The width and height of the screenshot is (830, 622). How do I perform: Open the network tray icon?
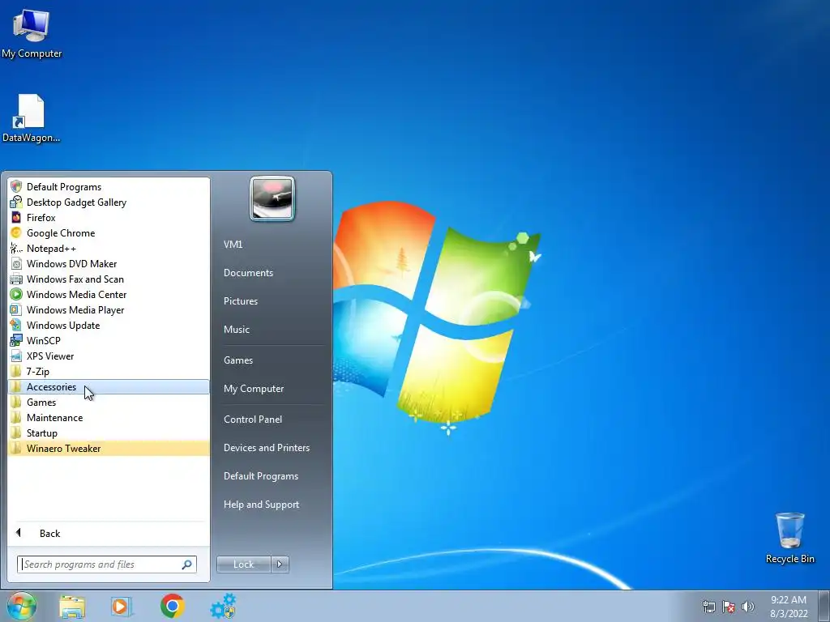click(x=708, y=607)
